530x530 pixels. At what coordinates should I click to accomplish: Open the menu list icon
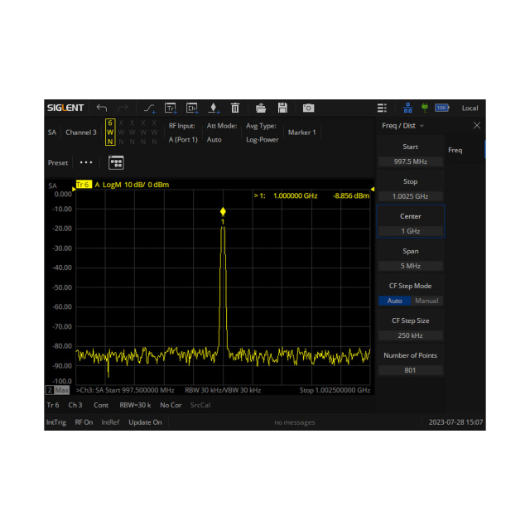[382, 108]
